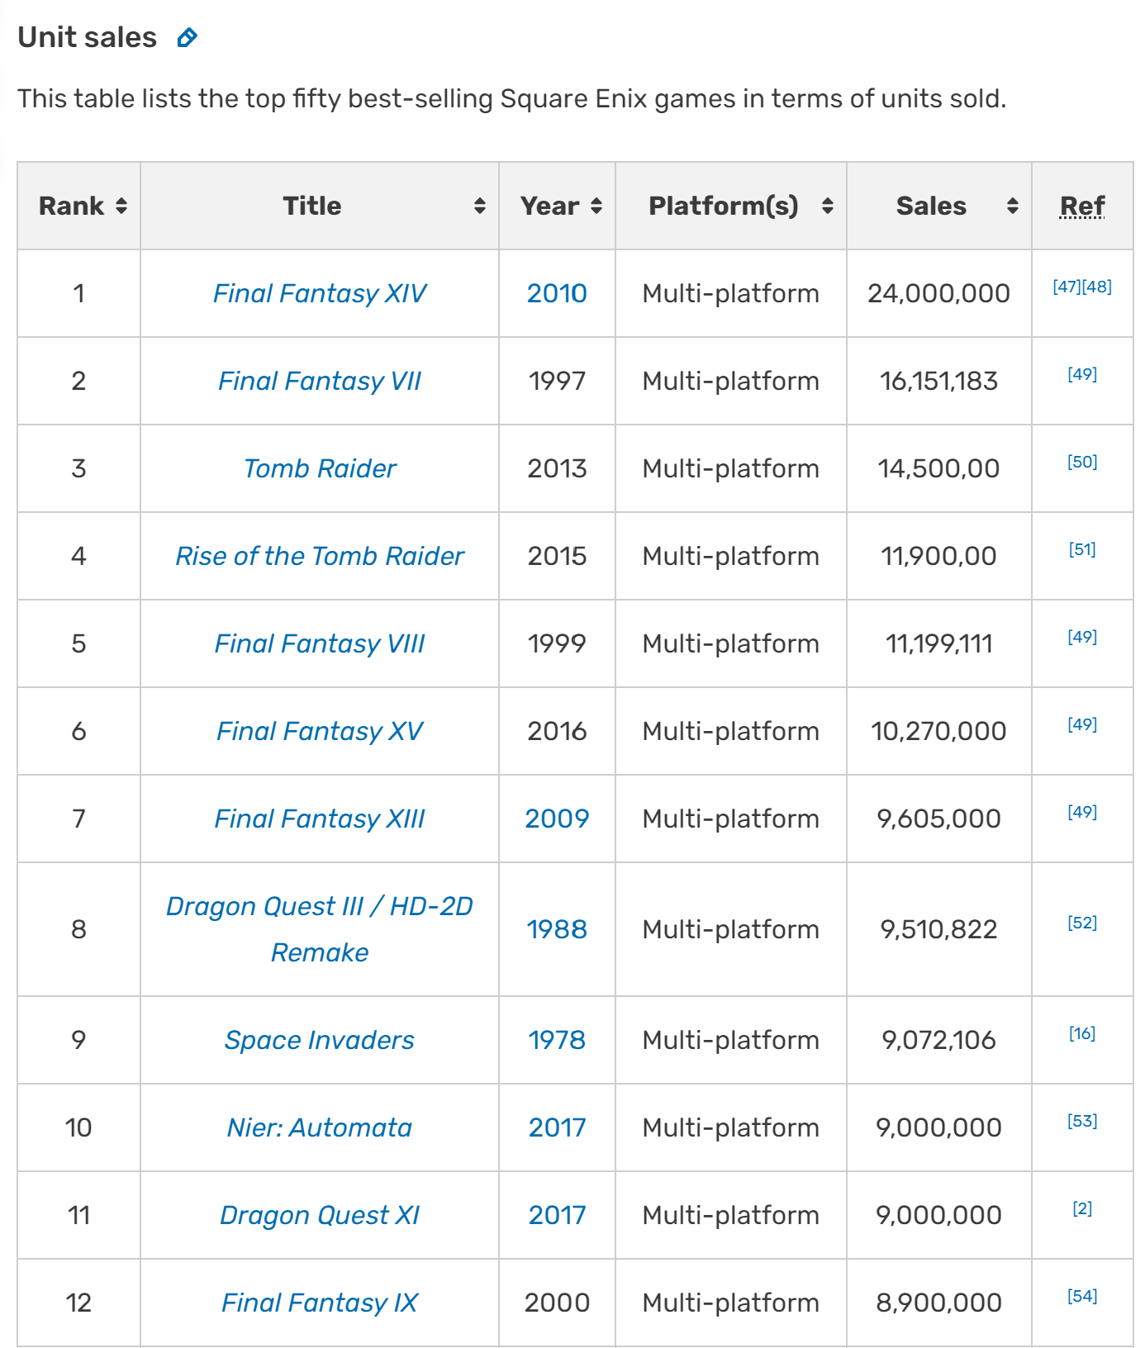Viewport: 1145px width, 1348px height.
Task: Click the year 2015 cell
Action: tap(557, 556)
